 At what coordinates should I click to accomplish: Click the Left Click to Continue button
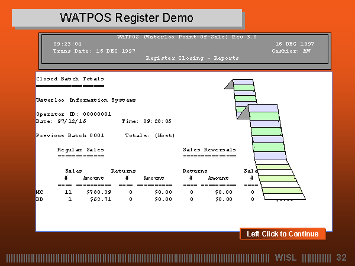(282, 234)
